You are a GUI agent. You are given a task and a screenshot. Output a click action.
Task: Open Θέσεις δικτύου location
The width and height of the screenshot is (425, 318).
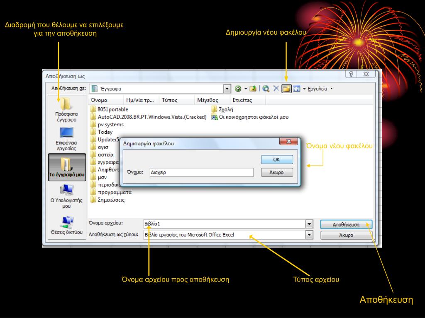click(x=66, y=226)
